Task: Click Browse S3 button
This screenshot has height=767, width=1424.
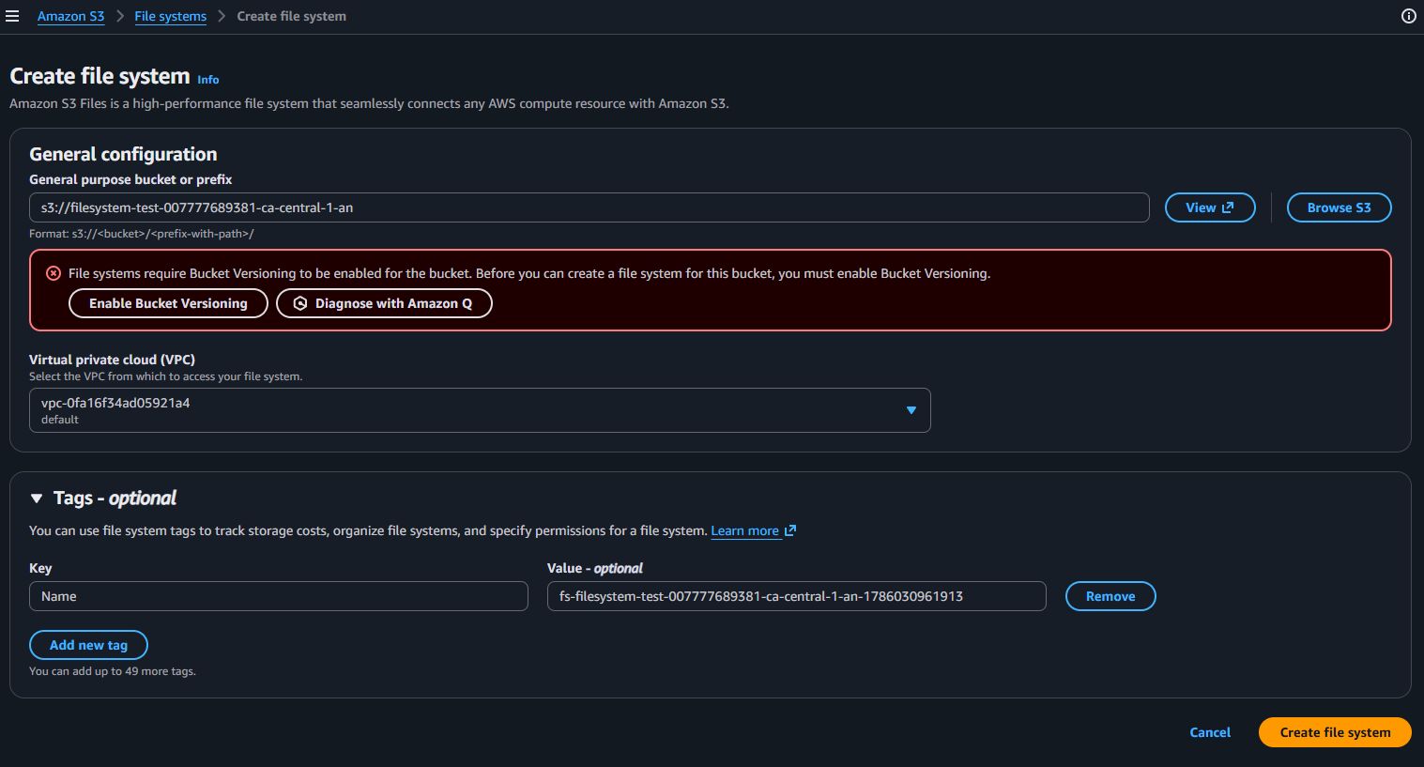Action: tap(1339, 207)
